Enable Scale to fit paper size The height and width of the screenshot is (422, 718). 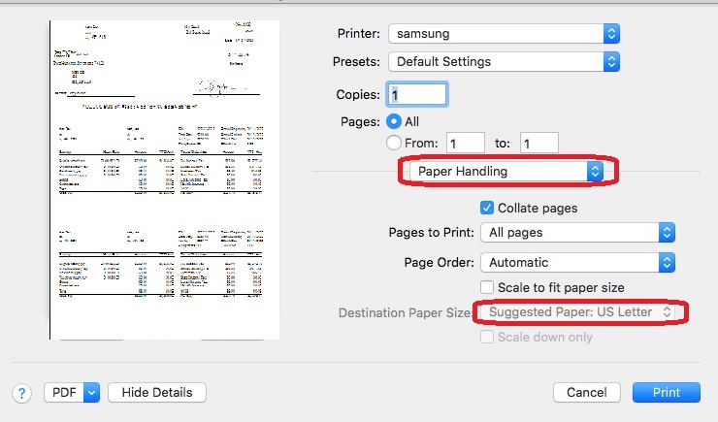487,287
